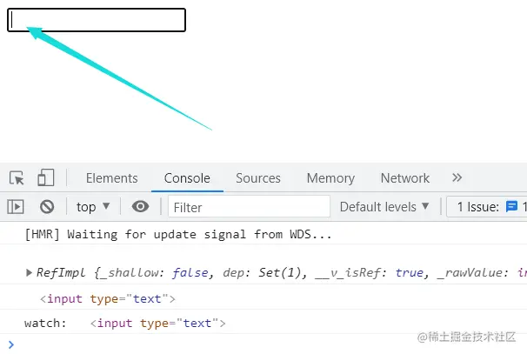Screen dimensions: 527x354
Task: Create a live expression with the eye icon
Action: [140, 206]
